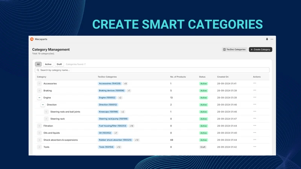
Task: Expand the Braking category
Action: point(40,91)
